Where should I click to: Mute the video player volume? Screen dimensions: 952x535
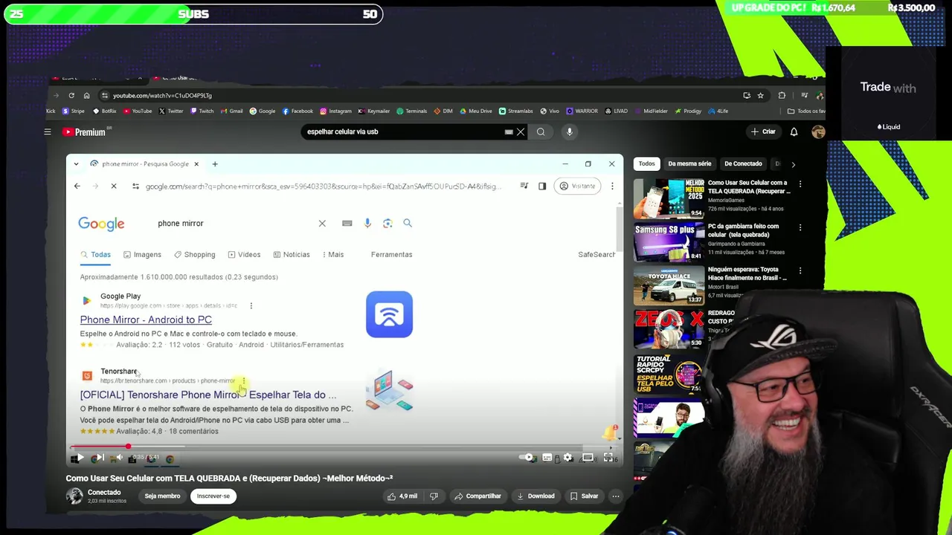[118, 458]
